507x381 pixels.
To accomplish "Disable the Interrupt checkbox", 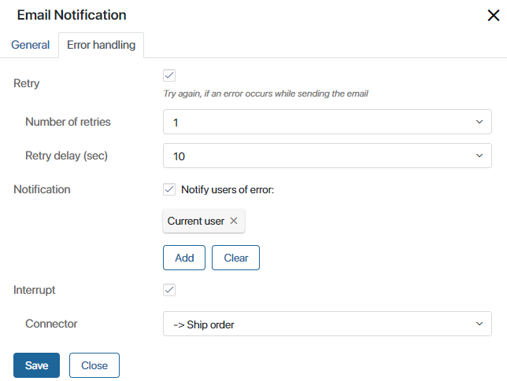I will 169,290.
